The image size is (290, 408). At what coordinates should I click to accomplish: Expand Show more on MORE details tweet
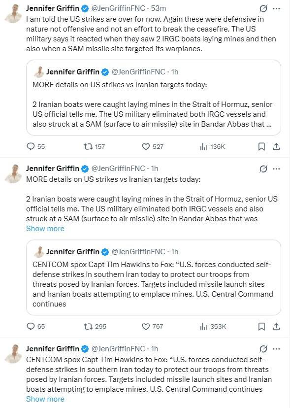[x=45, y=229]
